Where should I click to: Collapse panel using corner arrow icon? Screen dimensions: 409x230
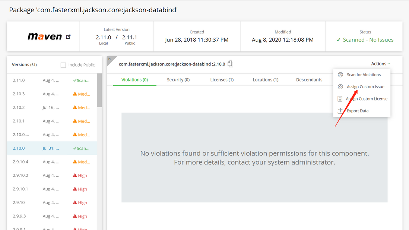click(110, 59)
